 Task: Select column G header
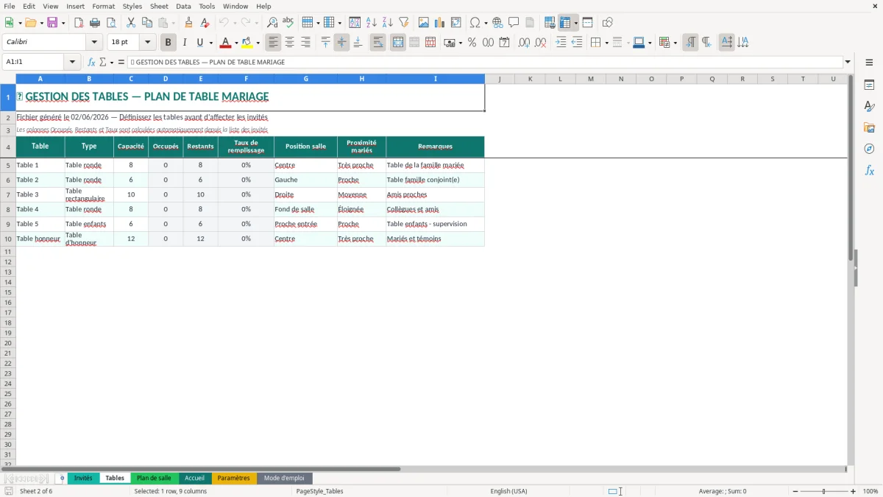[305, 79]
